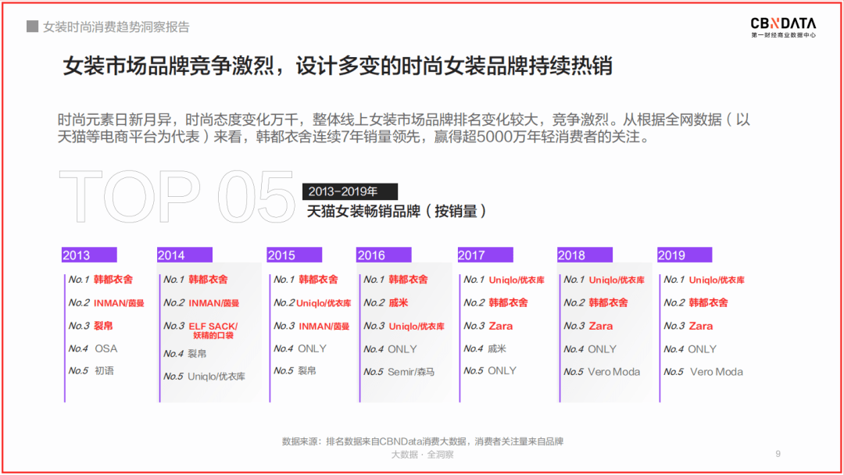The image size is (844, 475).
Task: Click the purple 2019 year tag
Action: [x=685, y=255]
